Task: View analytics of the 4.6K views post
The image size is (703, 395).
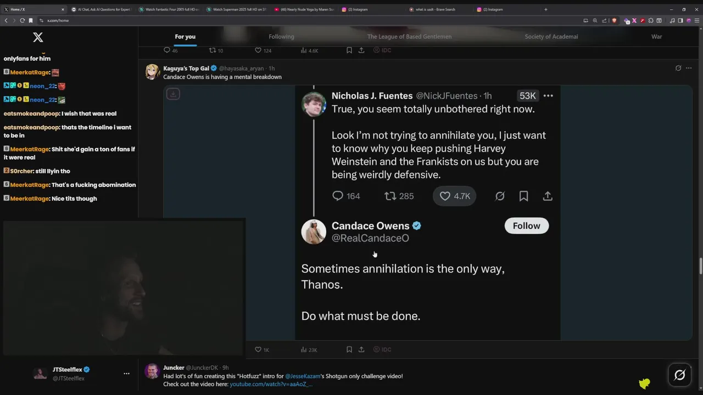Action: click(310, 50)
